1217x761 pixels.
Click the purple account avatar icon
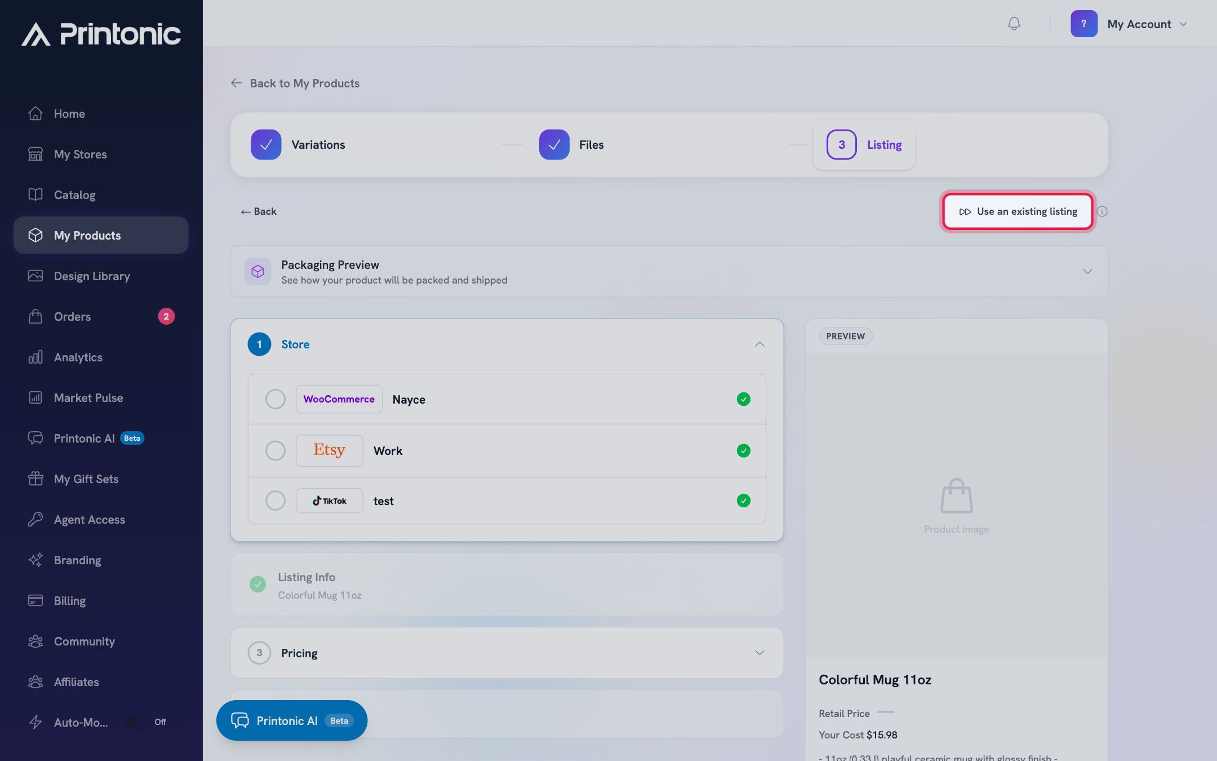coord(1084,24)
